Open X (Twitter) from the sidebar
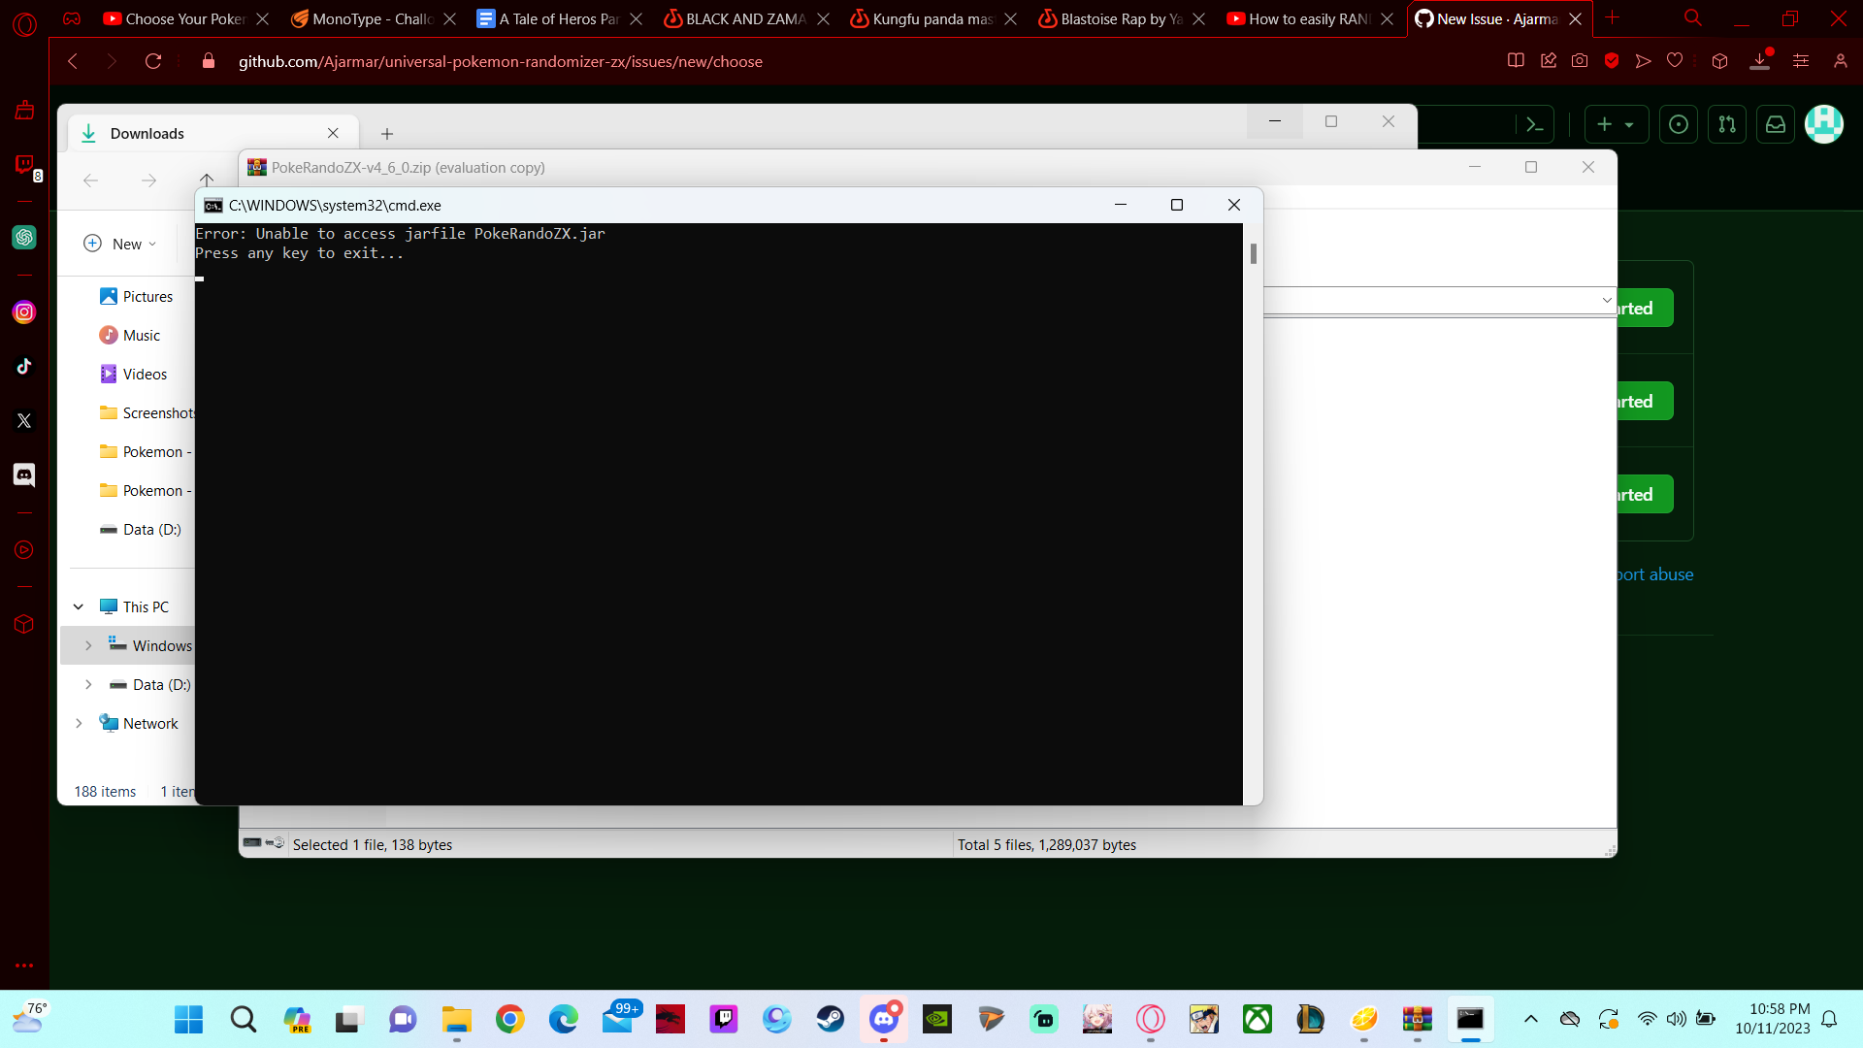The width and height of the screenshot is (1863, 1048). coord(23,420)
